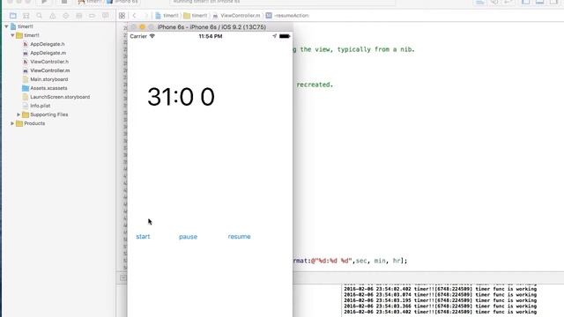564x317 pixels.
Task: Show the Symbol navigator
Action: (26, 16)
